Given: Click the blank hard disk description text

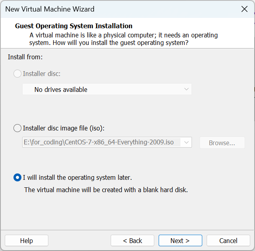Looking at the screenshot, I should 106,190.
